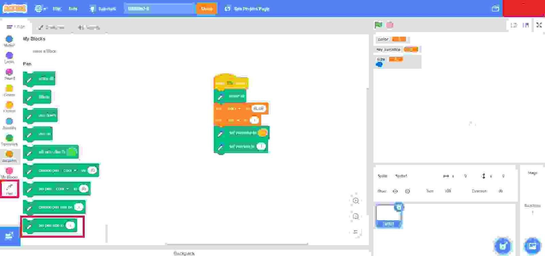Click the stamp palette block
This screenshot has height=256, width=545.
(x=37, y=97)
